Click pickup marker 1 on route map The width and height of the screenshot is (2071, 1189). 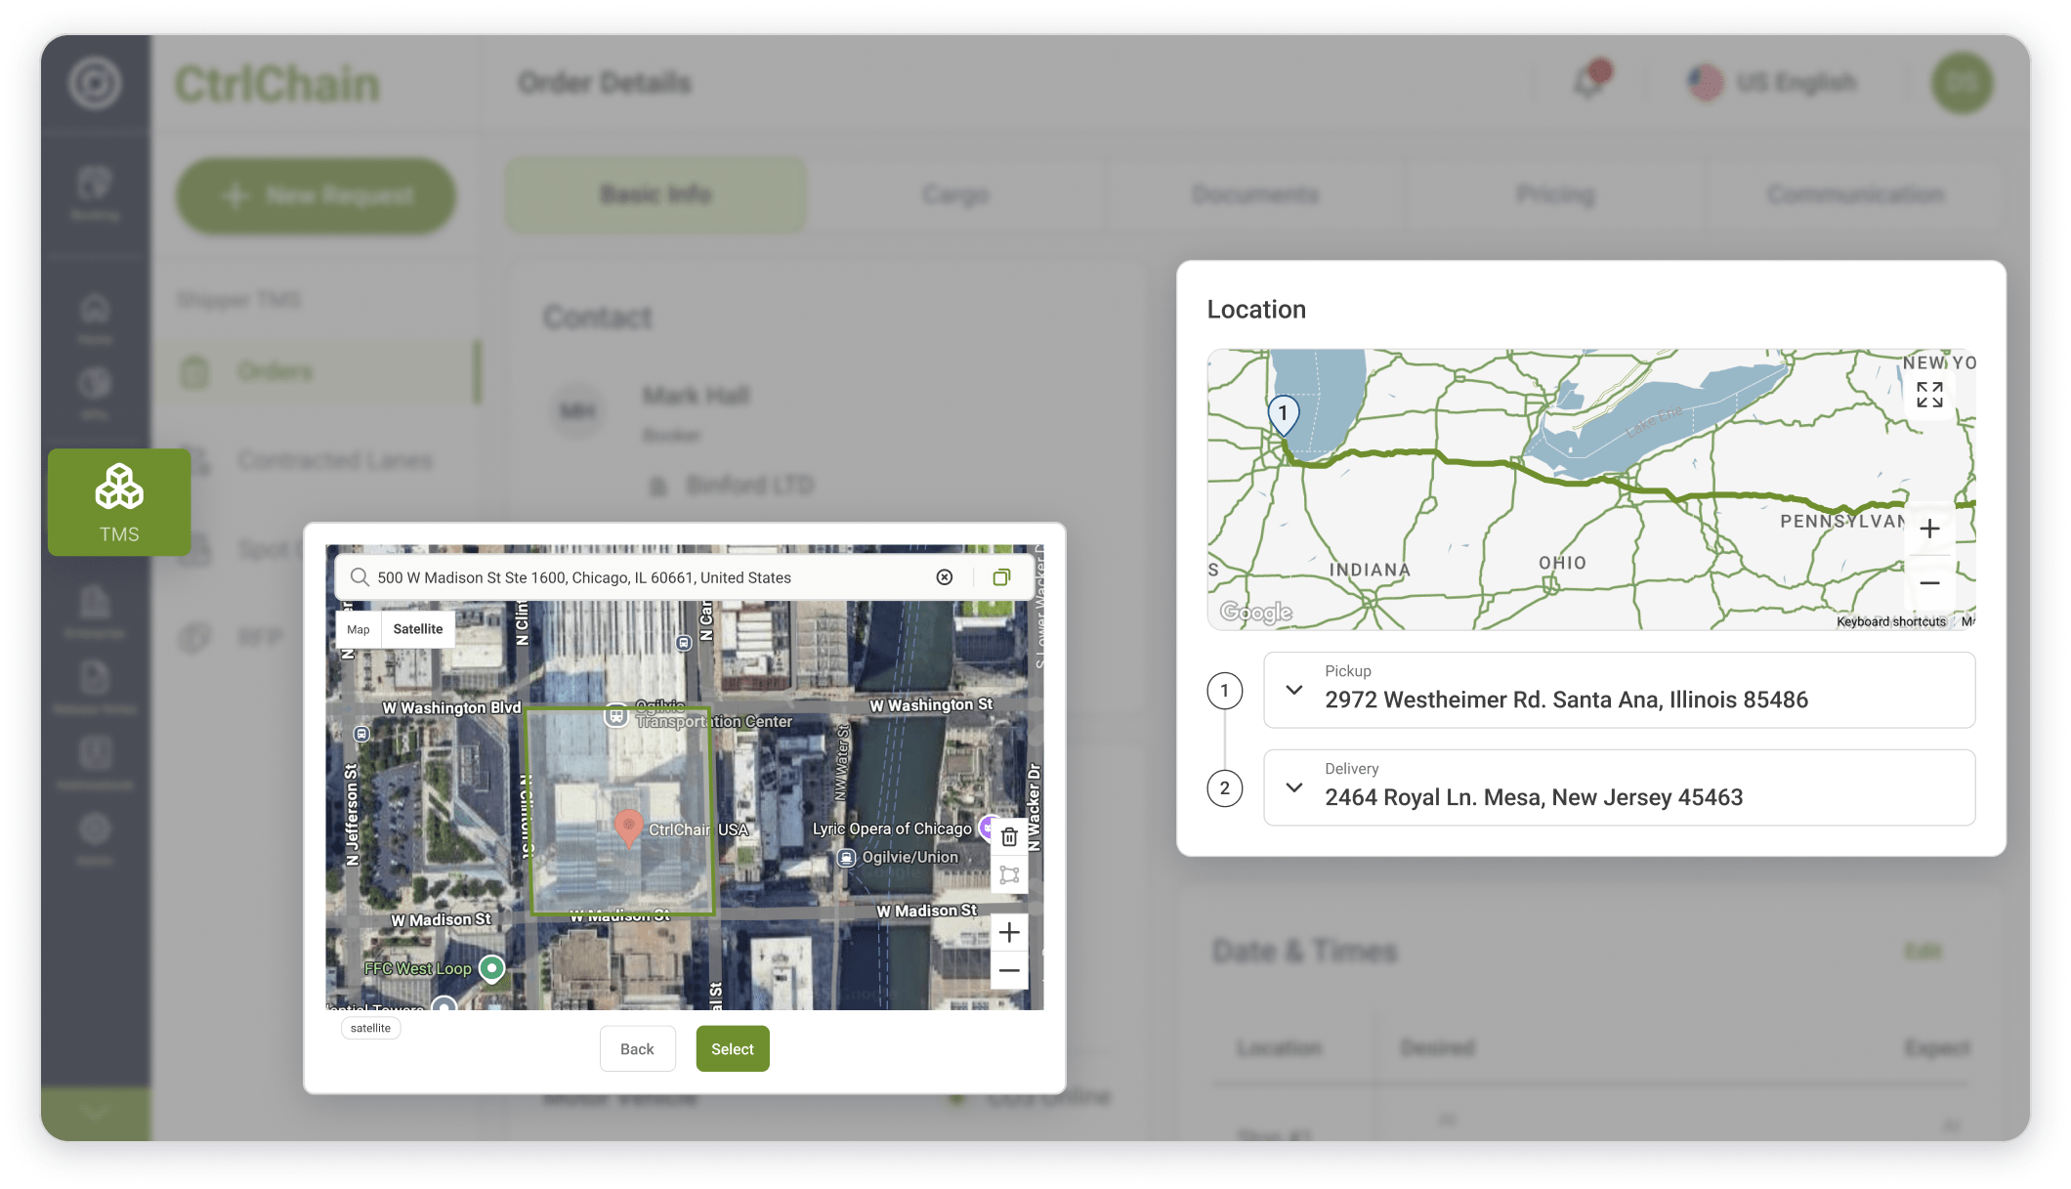click(1284, 415)
